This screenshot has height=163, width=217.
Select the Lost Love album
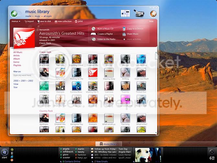(109, 87)
